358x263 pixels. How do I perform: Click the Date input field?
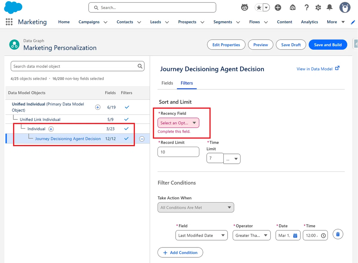[288, 236]
